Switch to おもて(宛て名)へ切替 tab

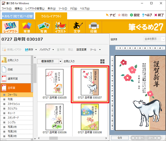pyautogui.click(x=18, y=16)
